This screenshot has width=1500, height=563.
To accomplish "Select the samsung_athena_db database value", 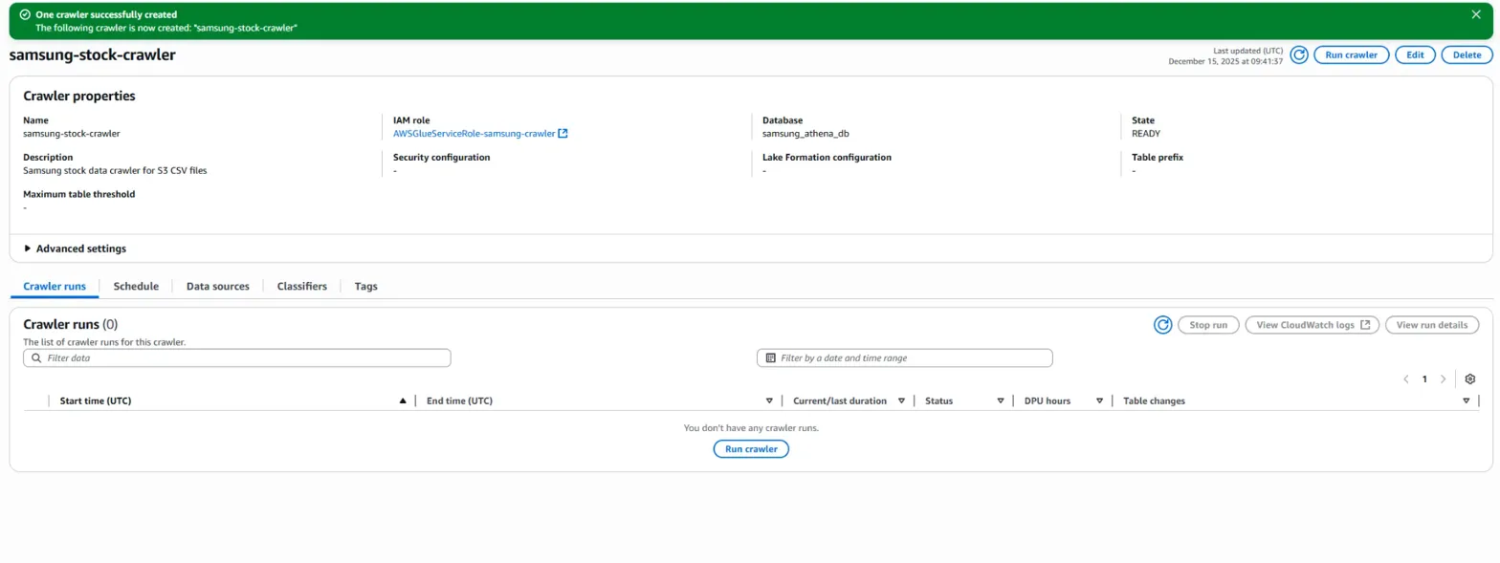I will pyautogui.click(x=805, y=134).
